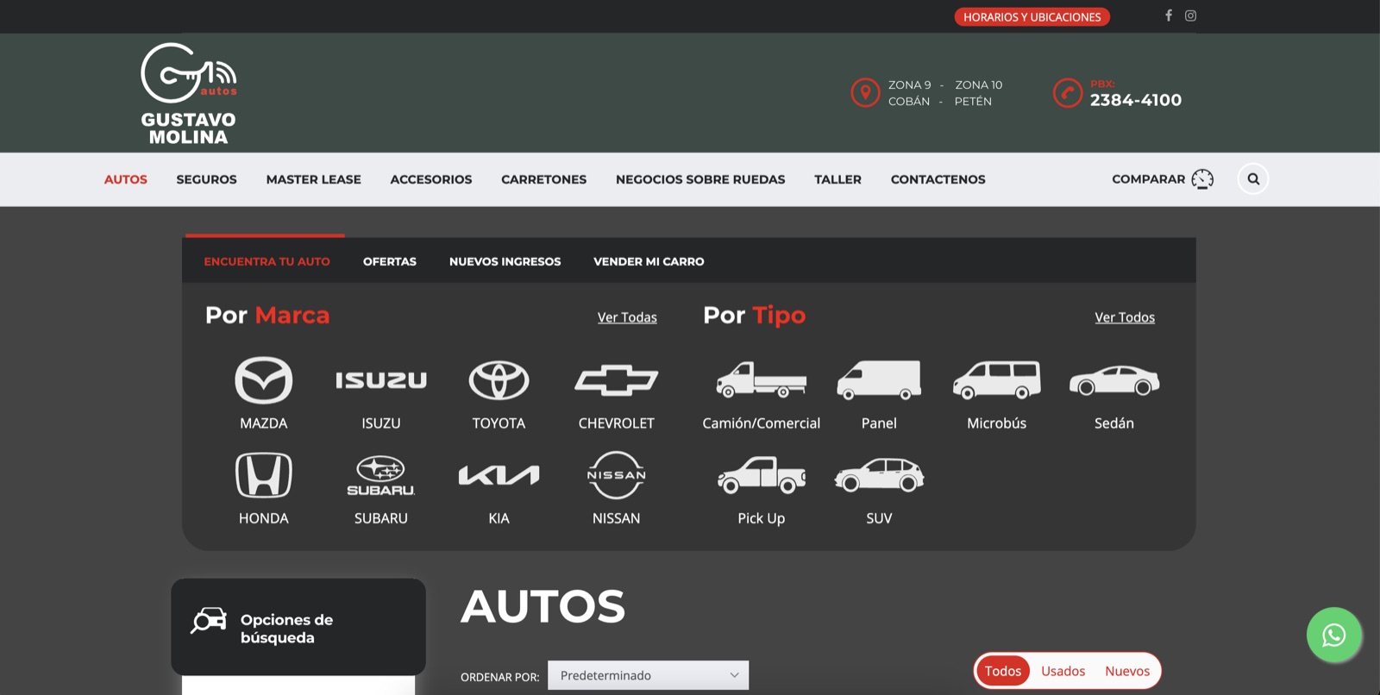Click the red location pin icon
This screenshot has height=695, width=1380.
865,92
